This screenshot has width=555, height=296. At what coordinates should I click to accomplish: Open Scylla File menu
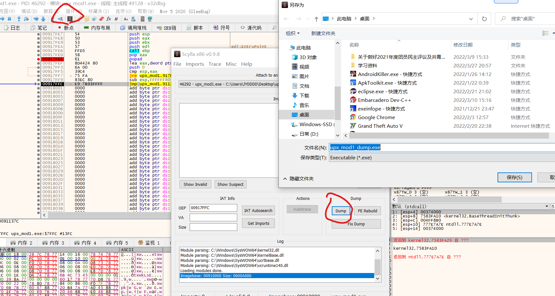coord(177,64)
